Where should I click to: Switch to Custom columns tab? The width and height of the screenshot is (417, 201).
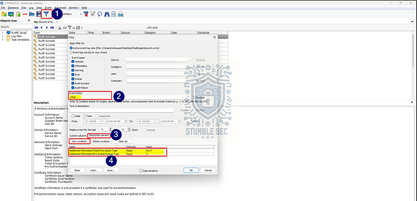point(78,136)
